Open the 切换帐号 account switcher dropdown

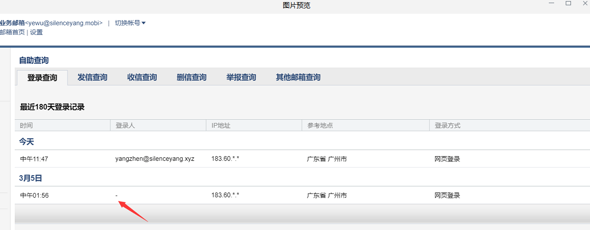point(130,23)
